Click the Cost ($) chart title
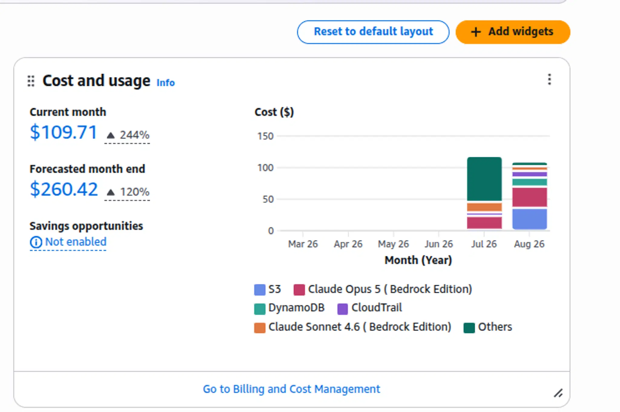This screenshot has width=620, height=412. click(274, 112)
